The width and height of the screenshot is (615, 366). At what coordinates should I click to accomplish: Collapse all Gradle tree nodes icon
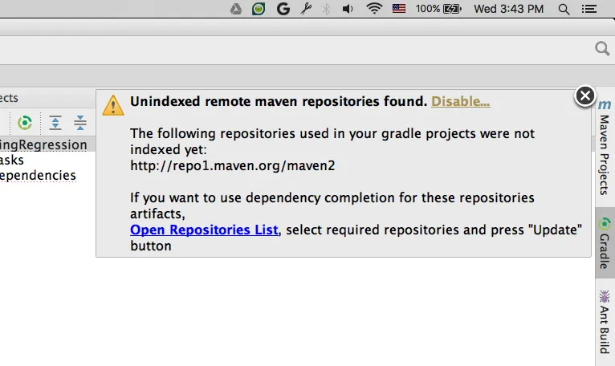(x=80, y=123)
